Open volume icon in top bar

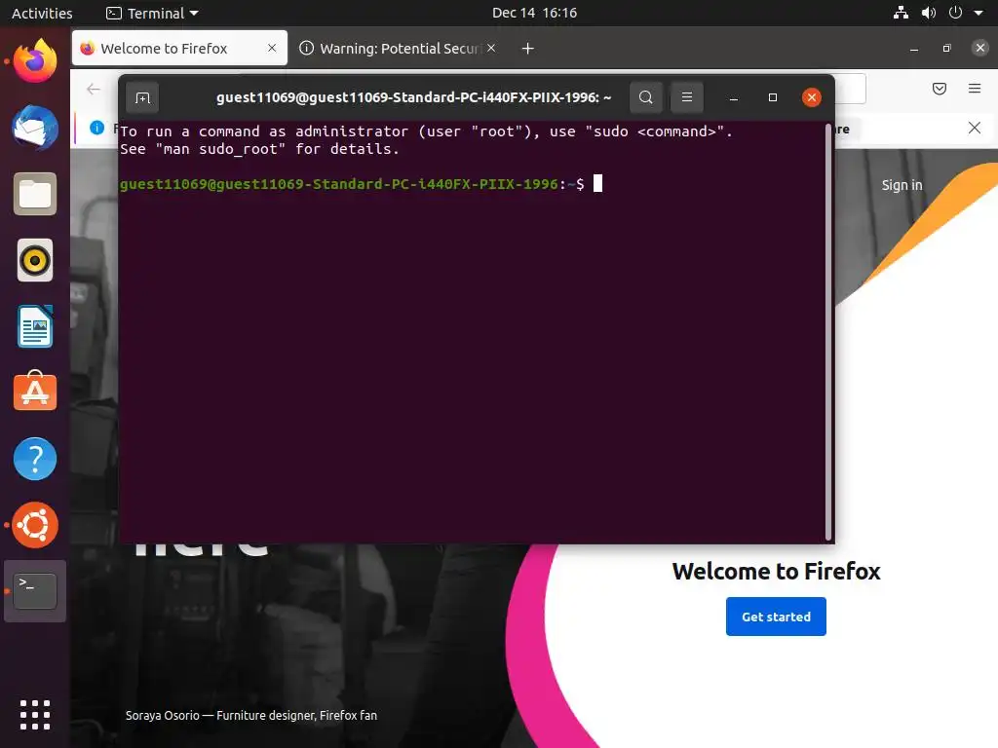click(x=929, y=13)
